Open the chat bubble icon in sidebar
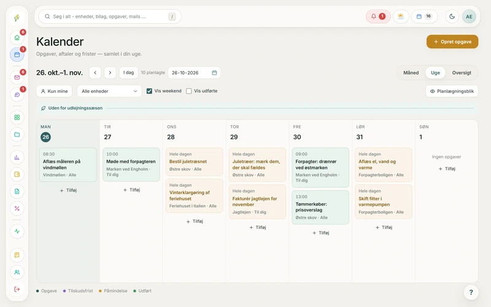 (x=17, y=95)
